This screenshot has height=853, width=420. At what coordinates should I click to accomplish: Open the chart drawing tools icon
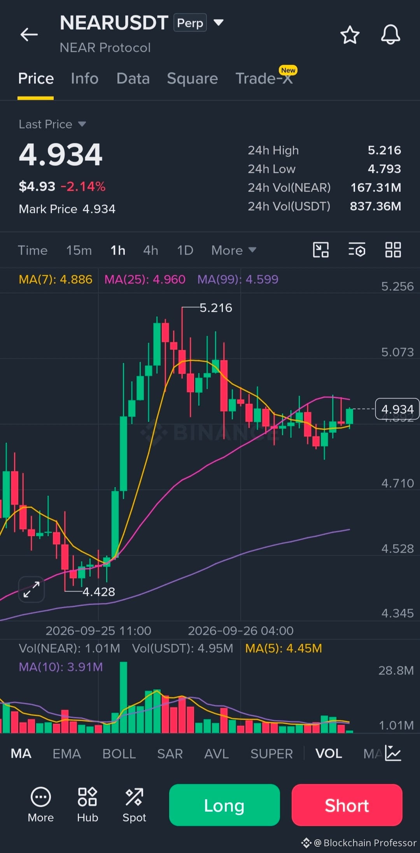coord(321,250)
